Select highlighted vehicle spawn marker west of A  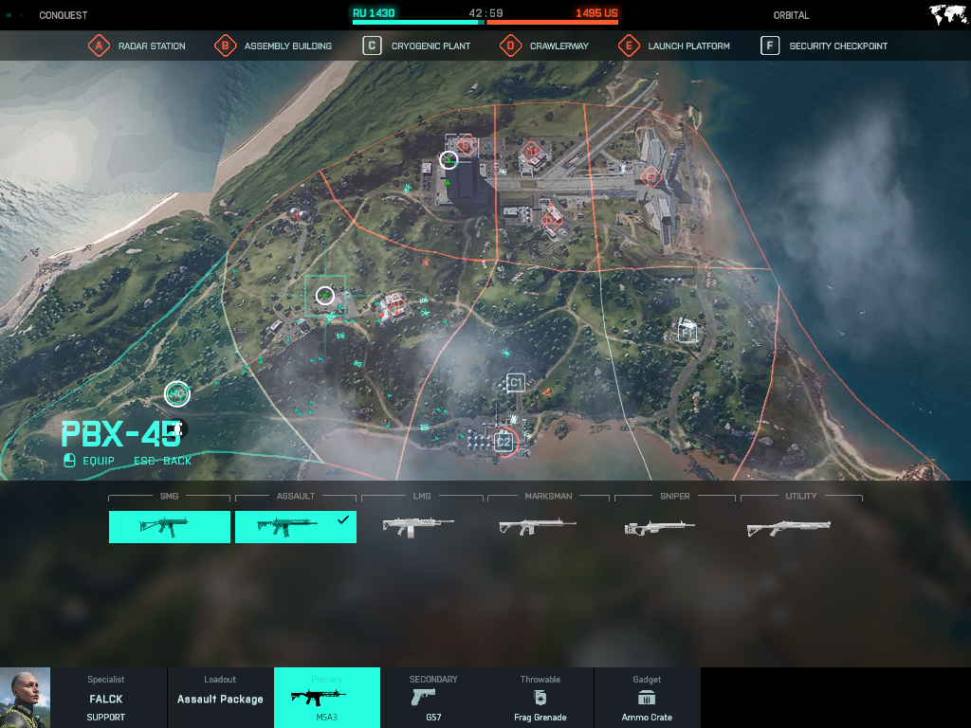pyautogui.click(x=325, y=296)
